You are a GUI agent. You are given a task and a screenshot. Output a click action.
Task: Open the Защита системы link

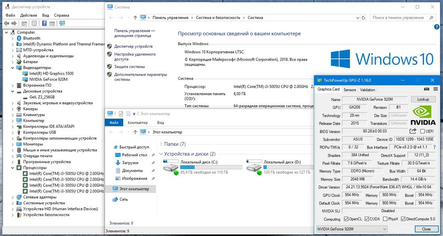(129, 67)
